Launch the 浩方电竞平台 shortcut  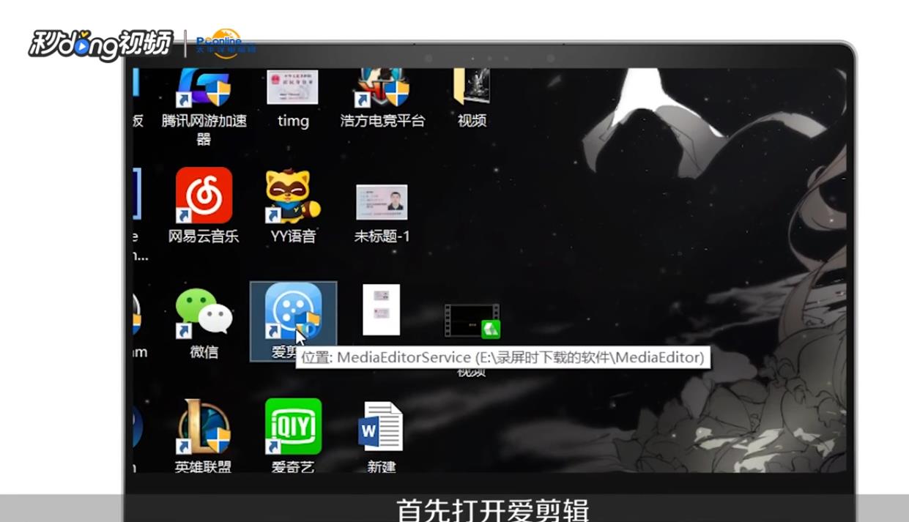click(x=382, y=87)
